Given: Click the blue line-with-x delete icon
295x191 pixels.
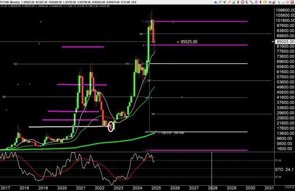Looking at the screenshot, I should [x=270, y=2].
